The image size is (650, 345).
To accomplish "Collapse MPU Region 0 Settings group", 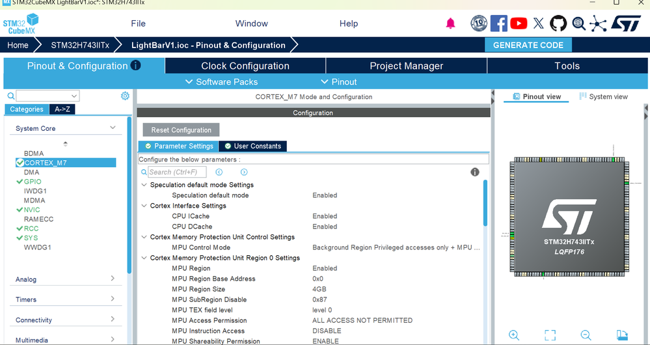I will point(144,258).
